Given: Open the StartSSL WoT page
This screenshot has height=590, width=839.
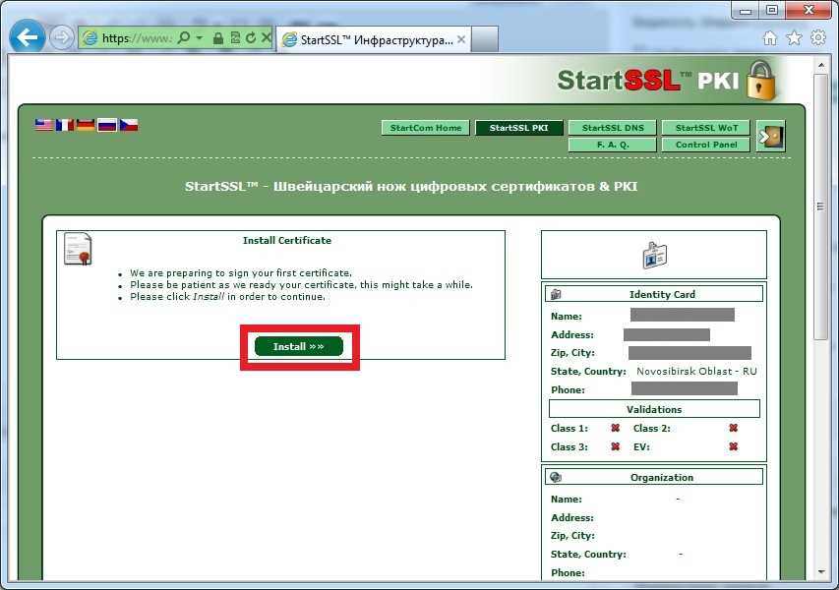Looking at the screenshot, I should pyautogui.click(x=705, y=128).
